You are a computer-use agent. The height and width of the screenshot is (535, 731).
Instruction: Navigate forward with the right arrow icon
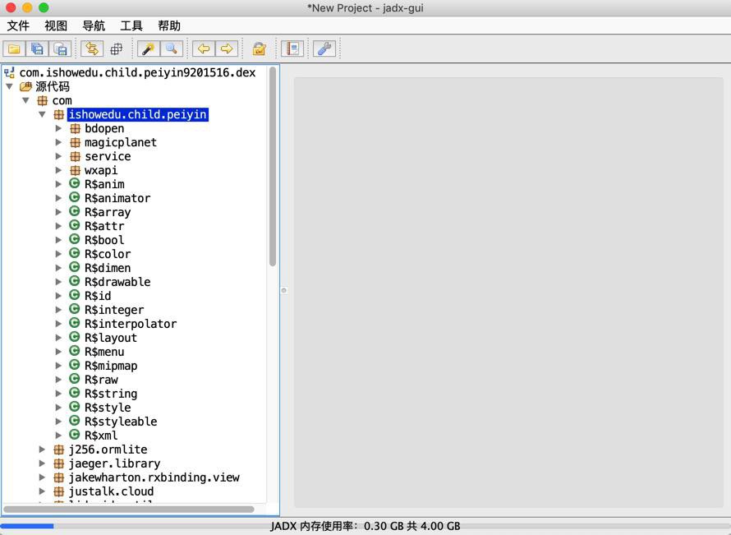tap(227, 48)
